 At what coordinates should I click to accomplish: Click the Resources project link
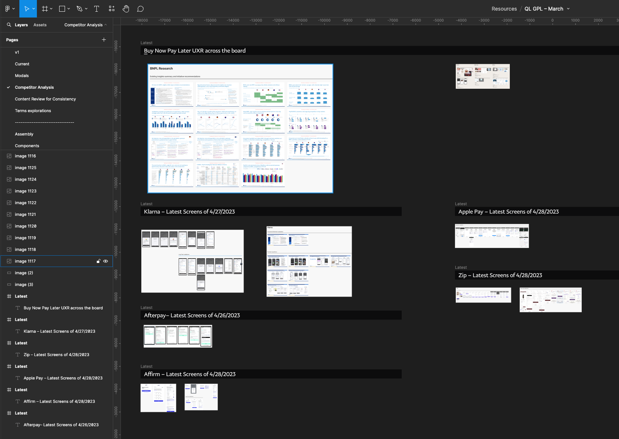(504, 9)
